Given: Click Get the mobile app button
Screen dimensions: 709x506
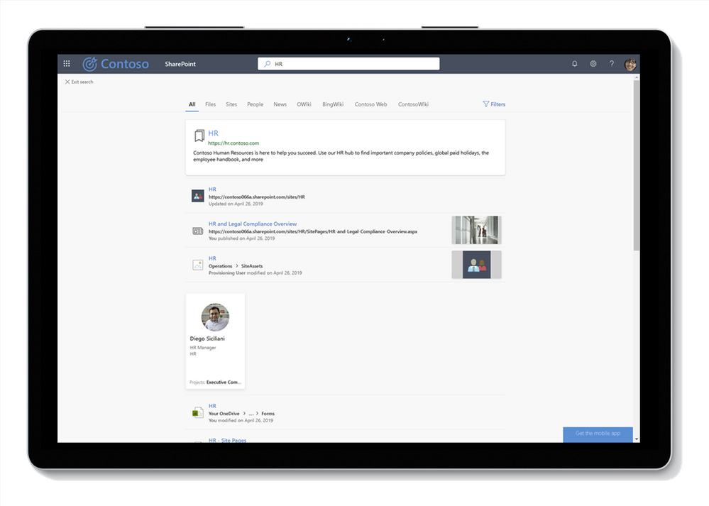Looking at the screenshot, I should point(598,434).
